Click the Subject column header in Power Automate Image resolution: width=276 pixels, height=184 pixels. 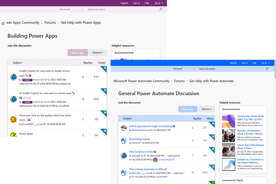127,118
